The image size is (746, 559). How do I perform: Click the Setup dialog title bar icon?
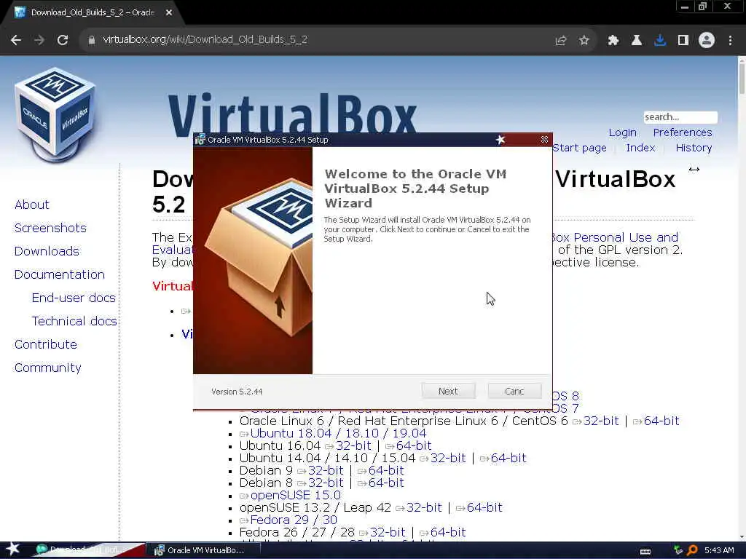(200, 140)
